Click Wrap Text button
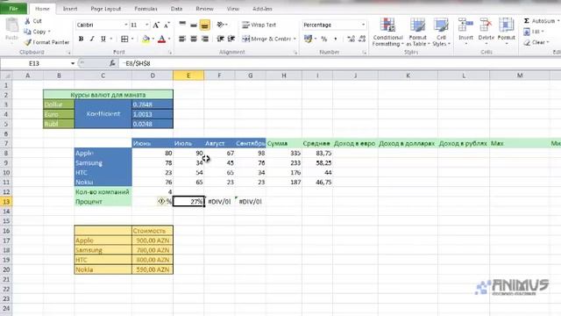Image resolution: width=561 pixels, height=316 pixels. point(259,25)
